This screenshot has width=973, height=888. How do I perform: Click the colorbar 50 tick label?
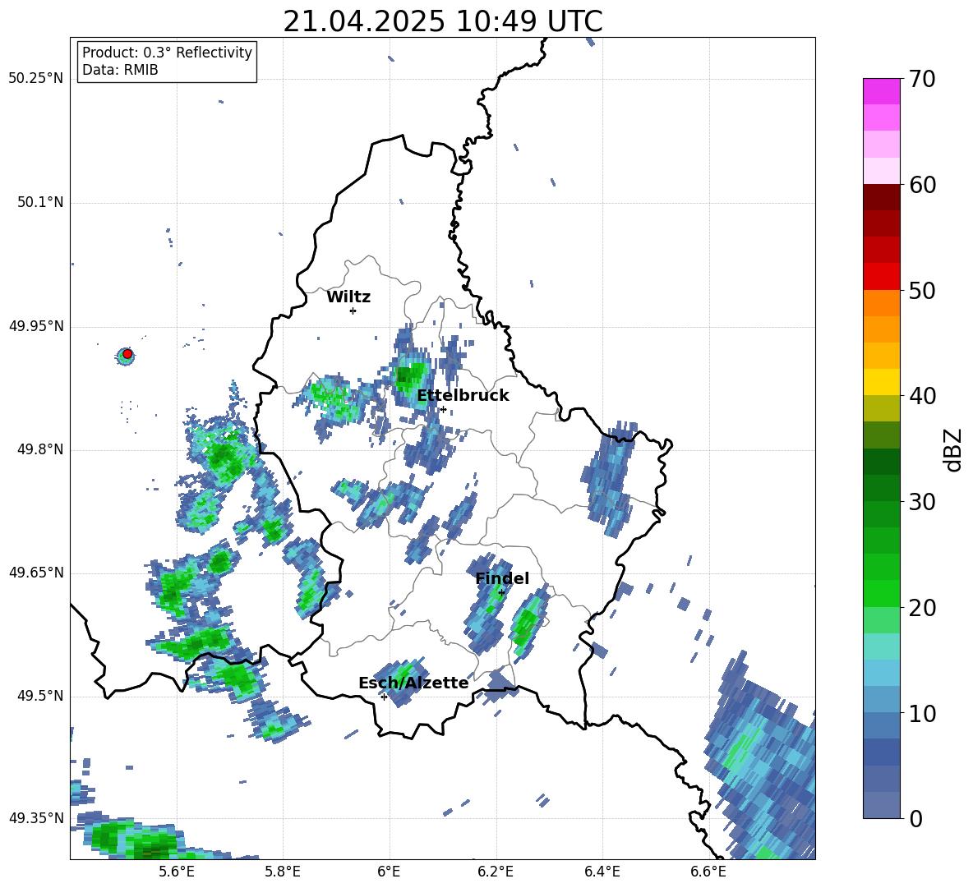click(x=922, y=291)
